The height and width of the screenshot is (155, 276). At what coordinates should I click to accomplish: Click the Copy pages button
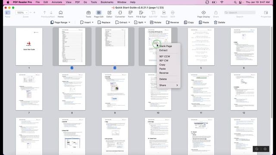tap(189, 22)
